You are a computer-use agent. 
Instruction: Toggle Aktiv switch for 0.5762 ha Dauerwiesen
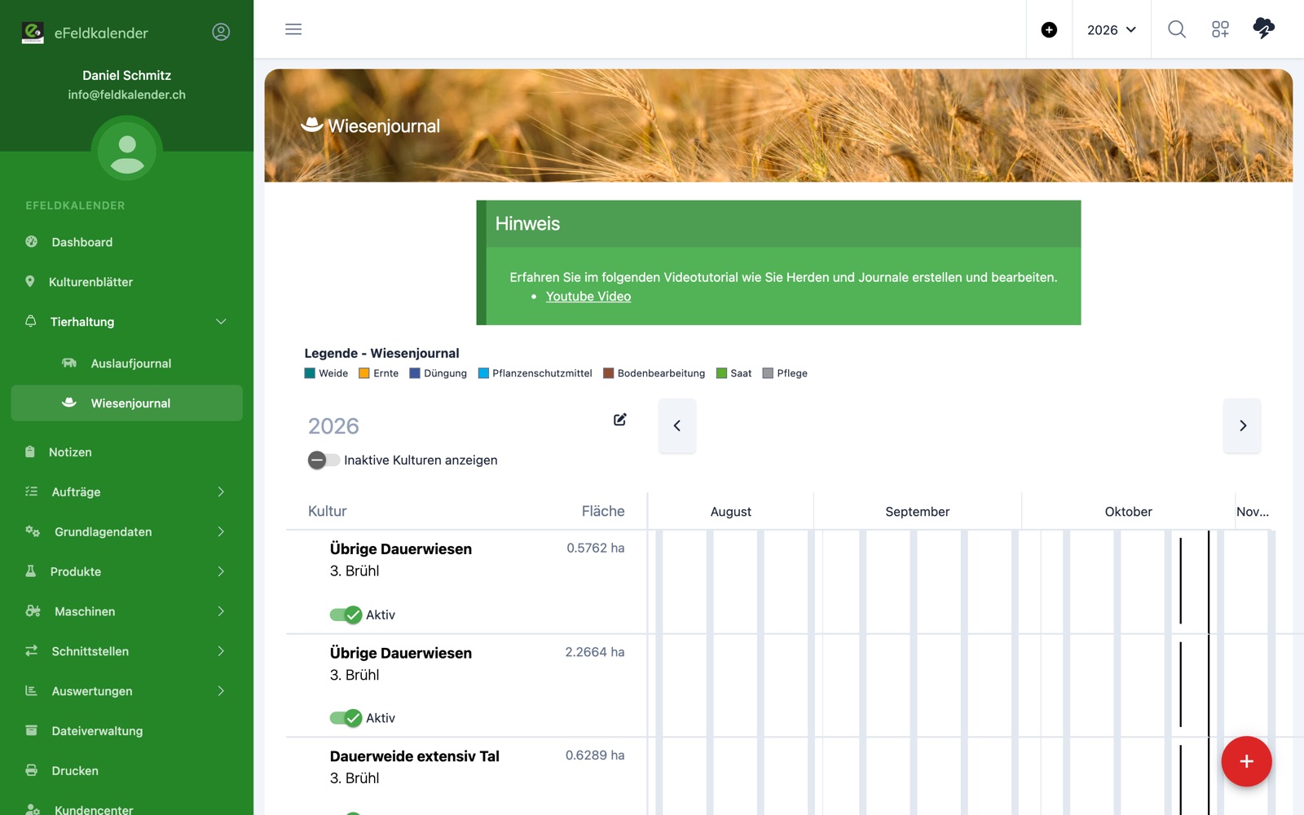346,615
